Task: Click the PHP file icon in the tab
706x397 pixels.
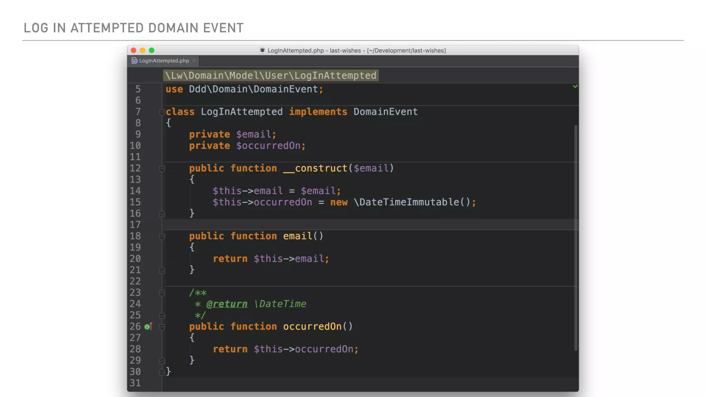Action: tap(134, 61)
